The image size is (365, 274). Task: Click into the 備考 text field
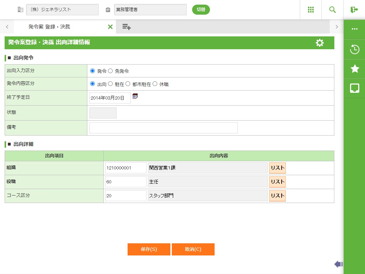[163, 128]
